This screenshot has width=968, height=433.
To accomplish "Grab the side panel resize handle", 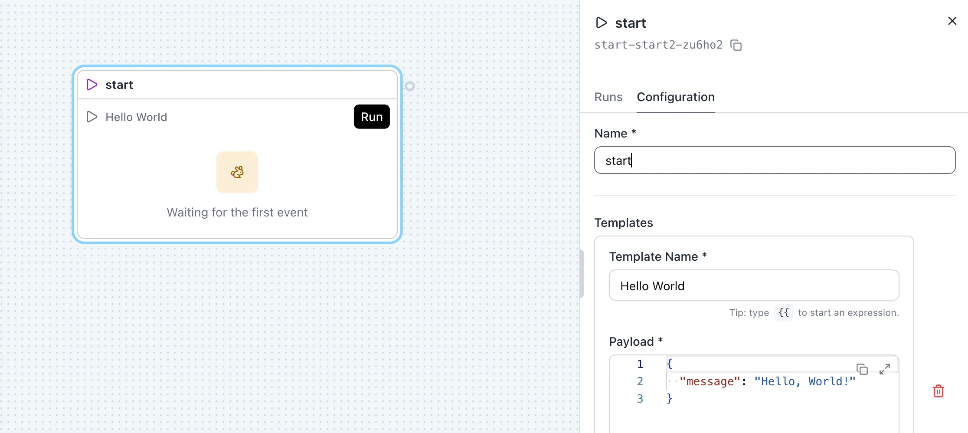I will pos(582,274).
